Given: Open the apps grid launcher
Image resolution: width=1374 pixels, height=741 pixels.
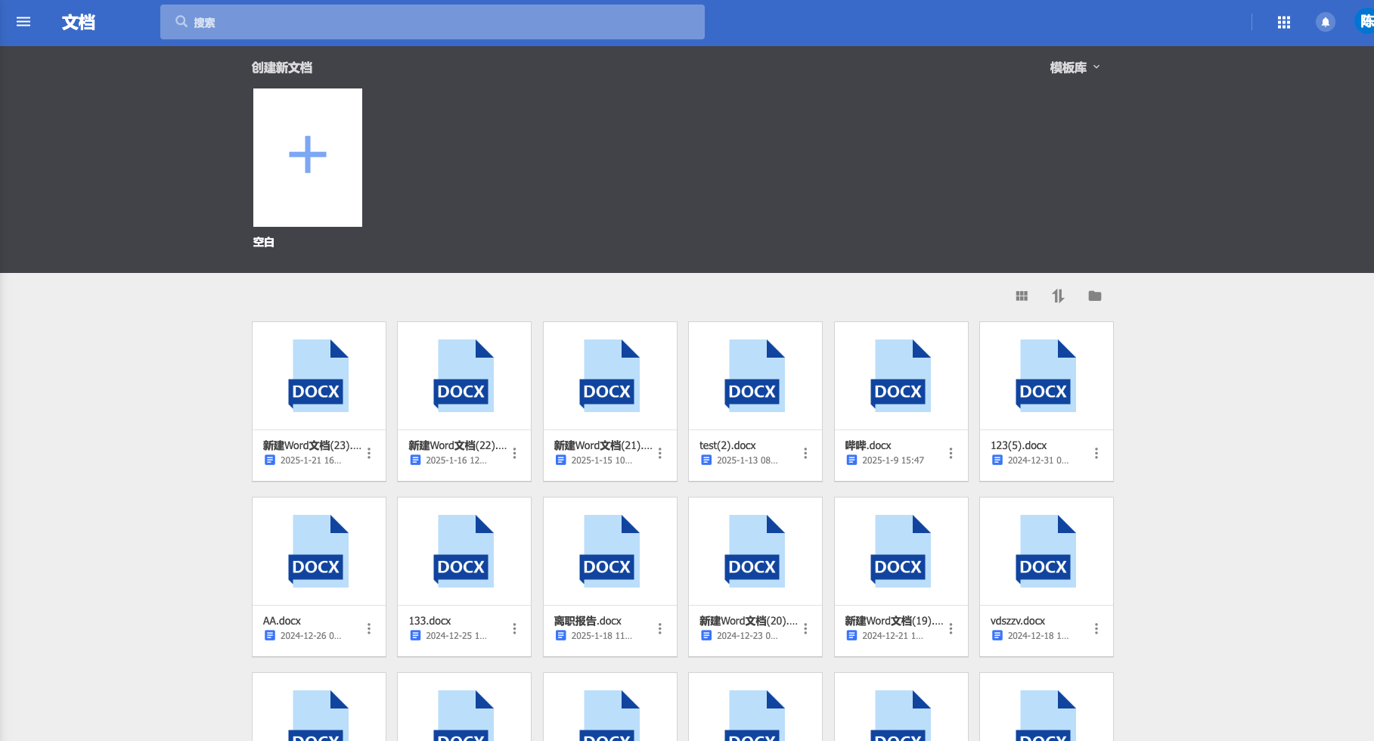Looking at the screenshot, I should pyautogui.click(x=1284, y=23).
